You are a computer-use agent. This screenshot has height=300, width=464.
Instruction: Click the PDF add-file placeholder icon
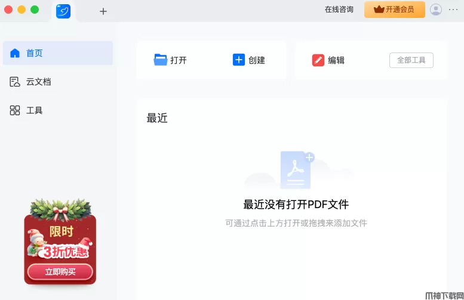click(x=295, y=169)
